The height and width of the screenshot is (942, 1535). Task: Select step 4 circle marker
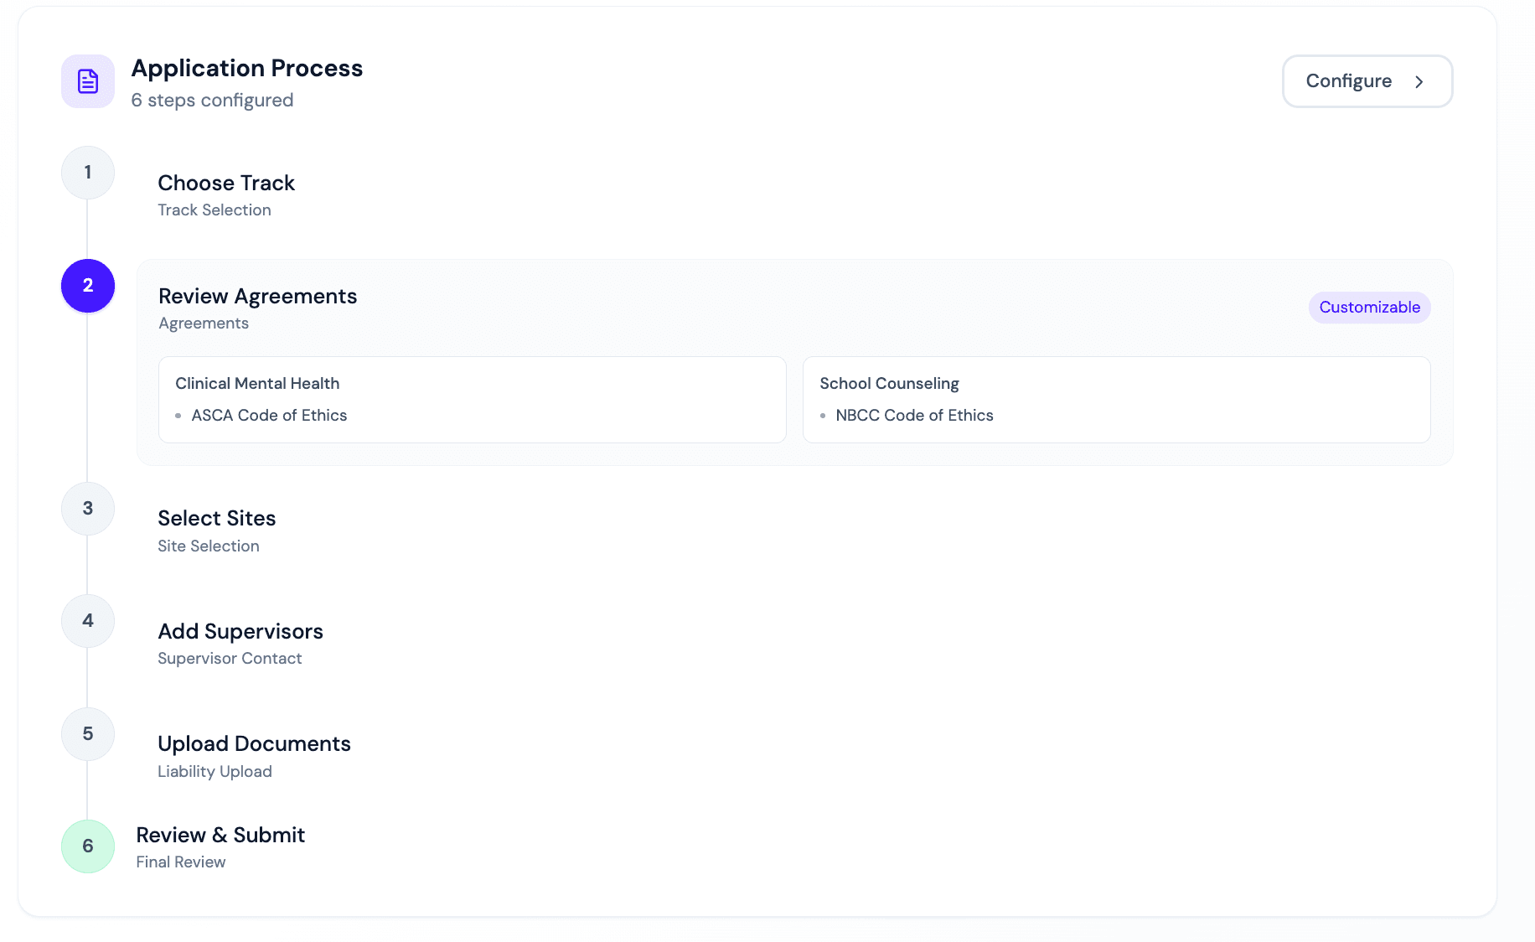pyautogui.click(x=88, y=621)
